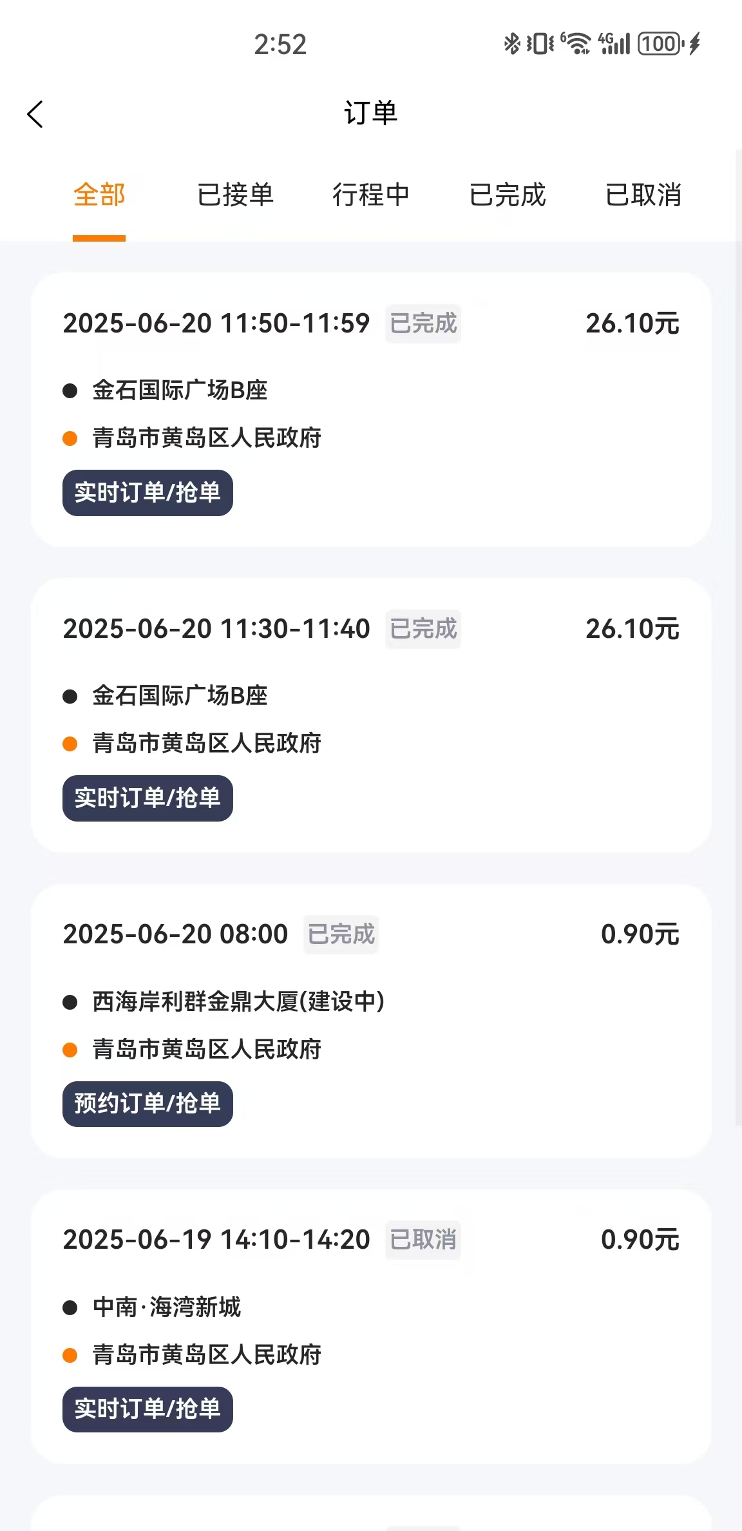The width and height of the screenshot is (742, 1531).
Task: Tap pickup 中南·海湾新城 address
Action: 167,1307
